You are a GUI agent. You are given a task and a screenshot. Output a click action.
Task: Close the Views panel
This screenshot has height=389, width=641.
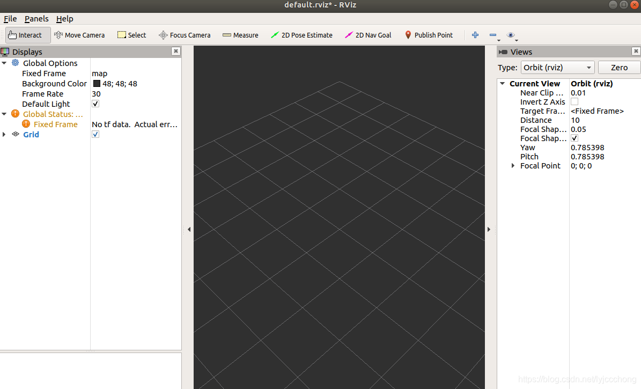point(636,51)
